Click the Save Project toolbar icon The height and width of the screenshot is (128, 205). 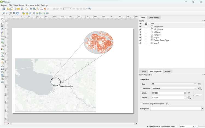(x=4, y=9)
